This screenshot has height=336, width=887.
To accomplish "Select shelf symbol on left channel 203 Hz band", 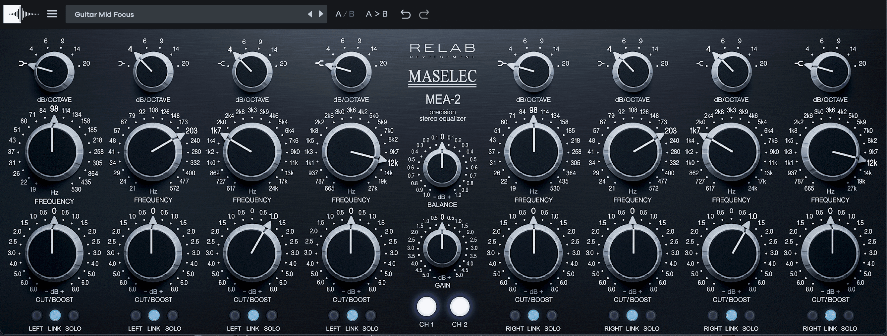I will tap(122, 63).
